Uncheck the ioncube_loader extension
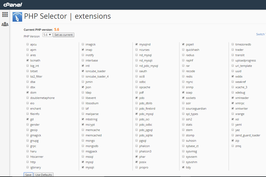 click(83, 71)
